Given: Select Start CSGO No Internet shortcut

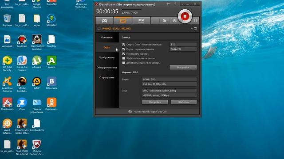Looking at the screenshot, I should [22, 147].
